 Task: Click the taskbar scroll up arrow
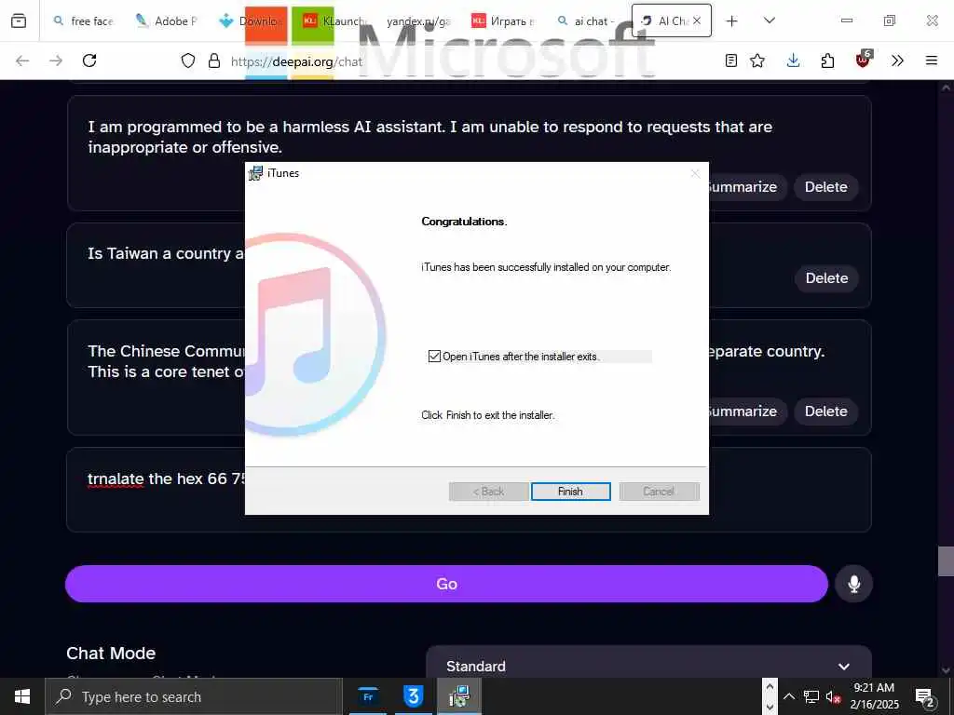pyautogui.click(x=769, y=687)
